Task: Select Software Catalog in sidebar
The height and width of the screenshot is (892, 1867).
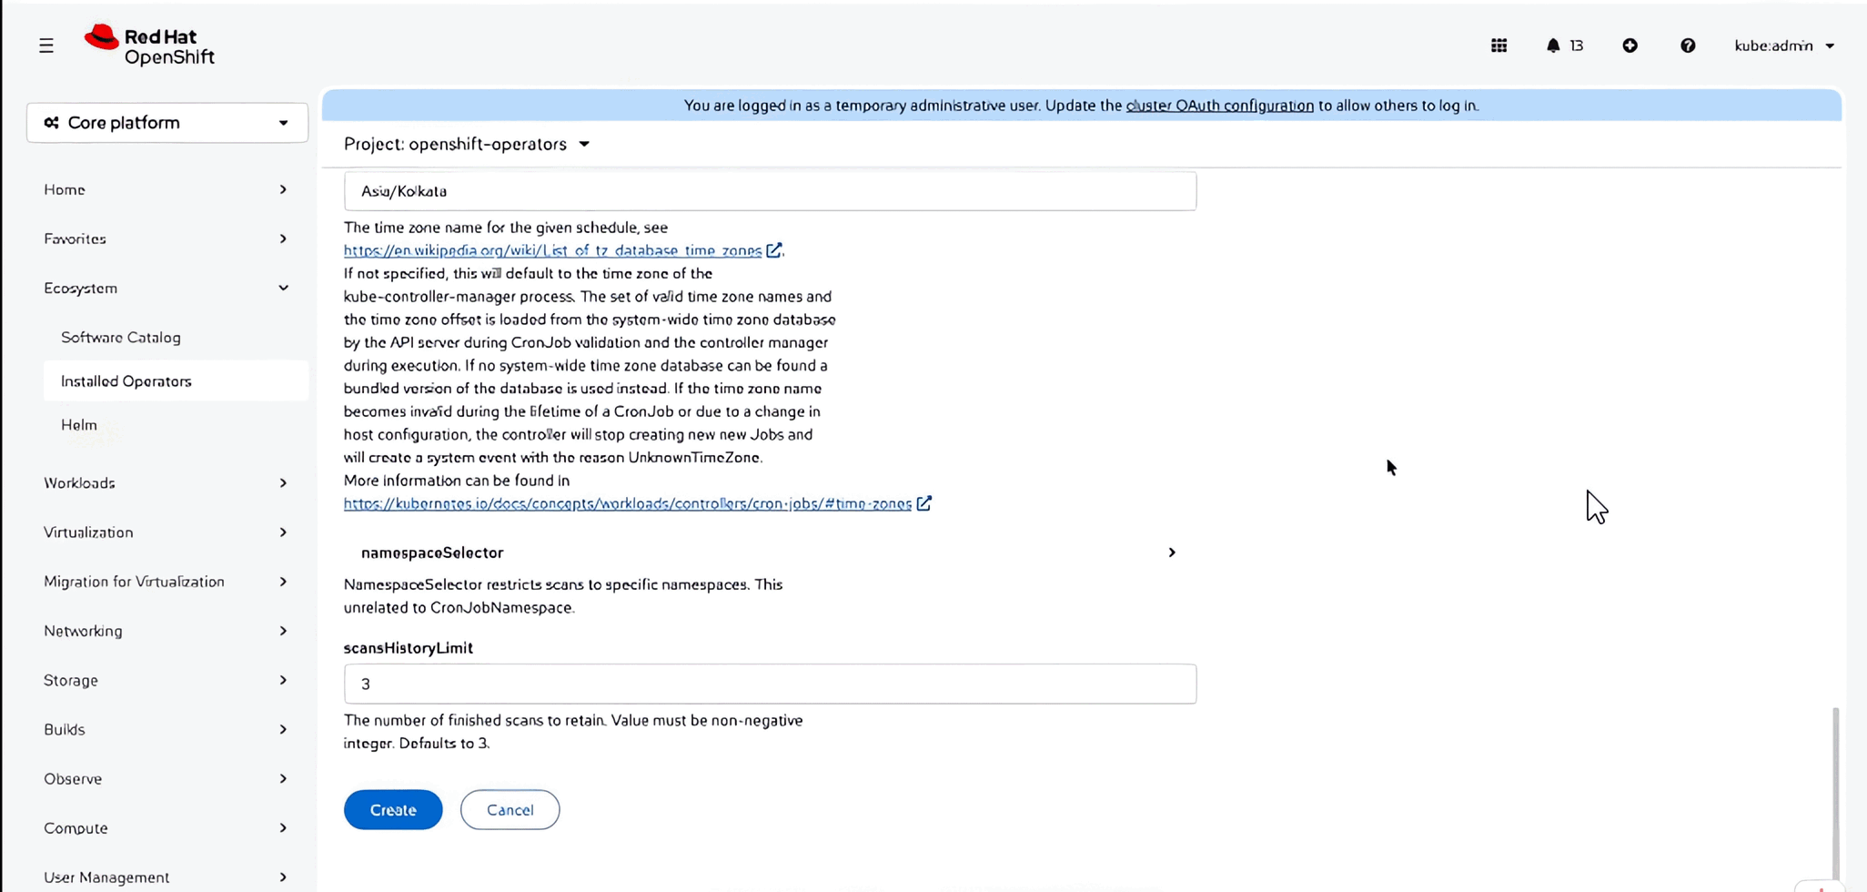Action: tap(121, 338)
